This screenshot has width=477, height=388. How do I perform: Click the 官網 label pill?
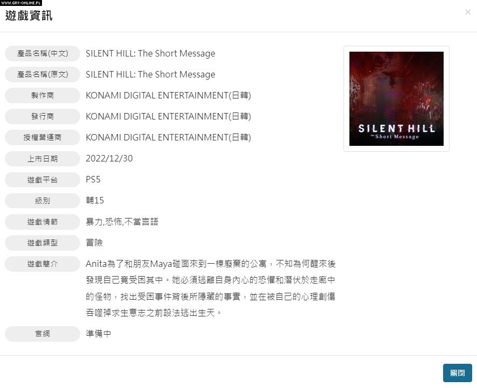pos(43,334)
